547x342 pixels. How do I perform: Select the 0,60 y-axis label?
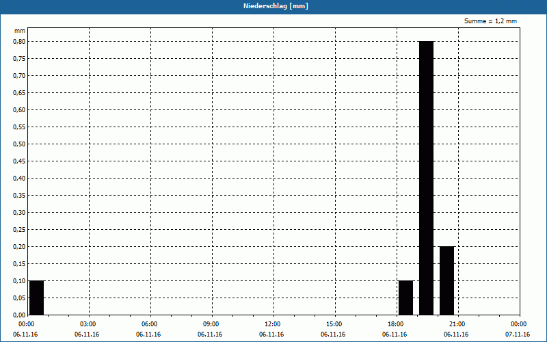(x=19, y=110)
